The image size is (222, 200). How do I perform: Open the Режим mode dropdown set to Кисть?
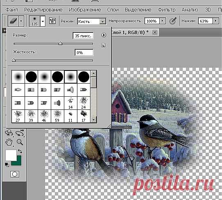tap(92, 21)
